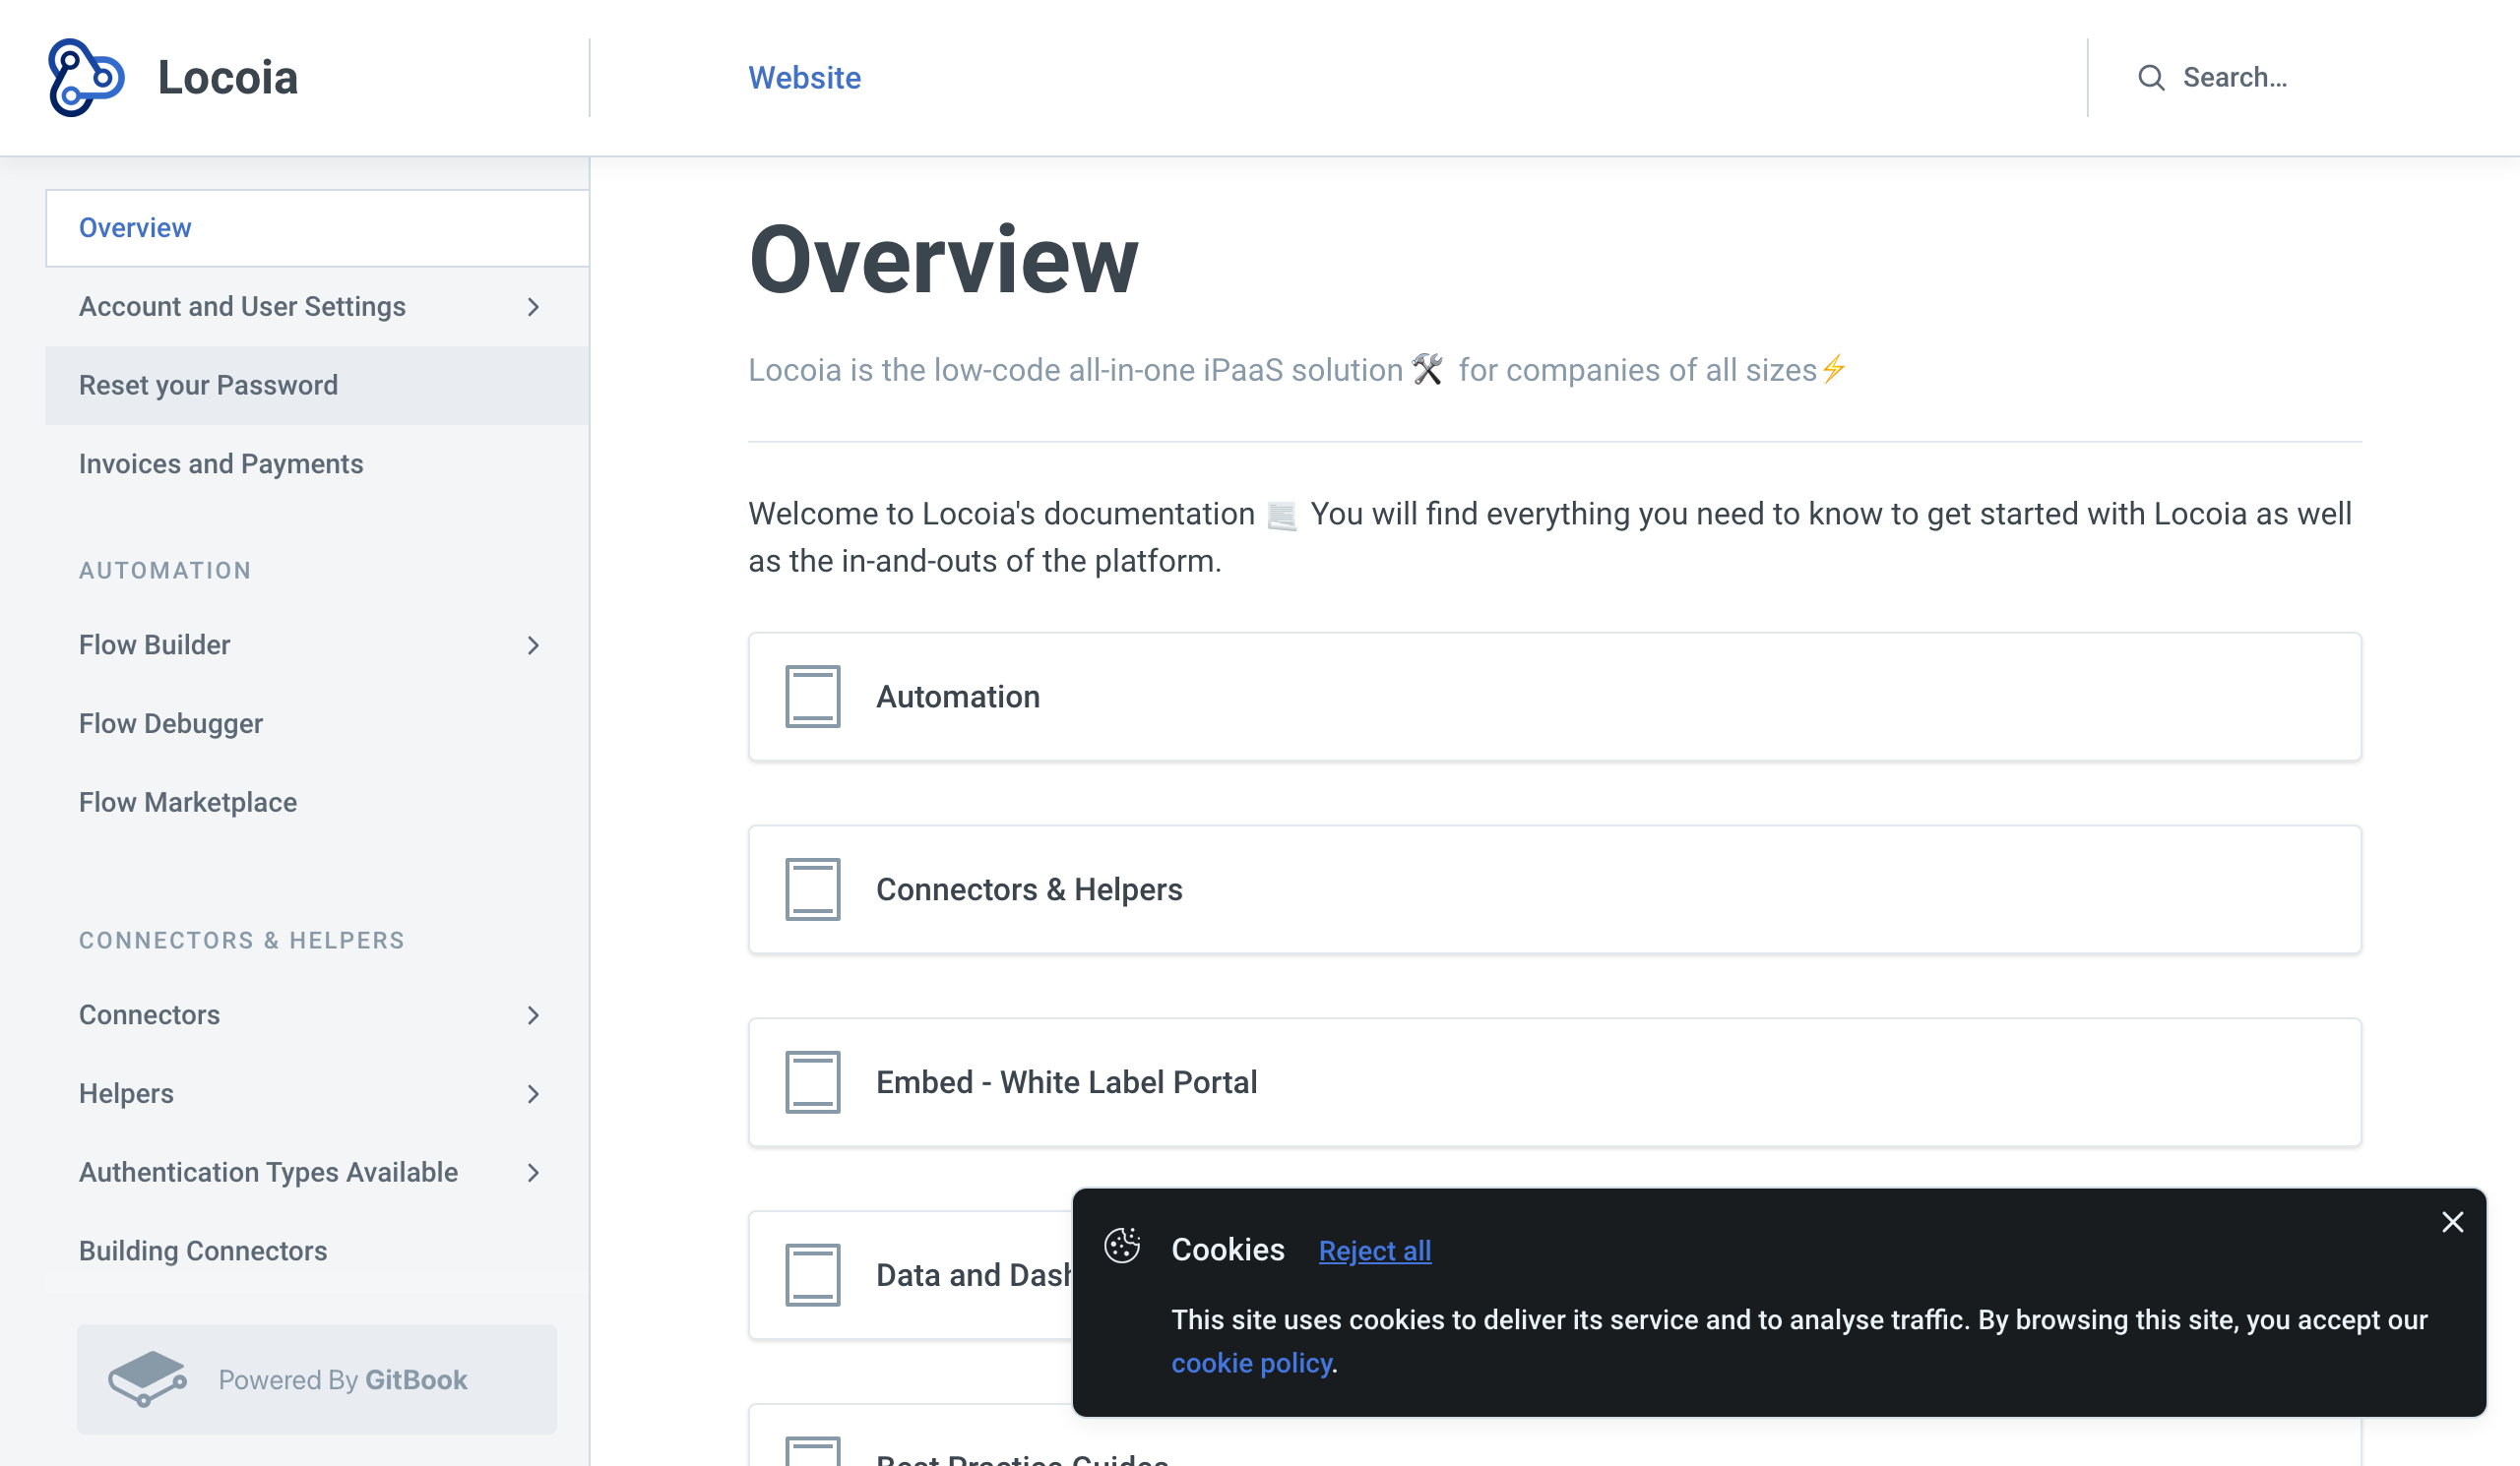Click the Cookies heading in banner

(x=1227, y=1251)
